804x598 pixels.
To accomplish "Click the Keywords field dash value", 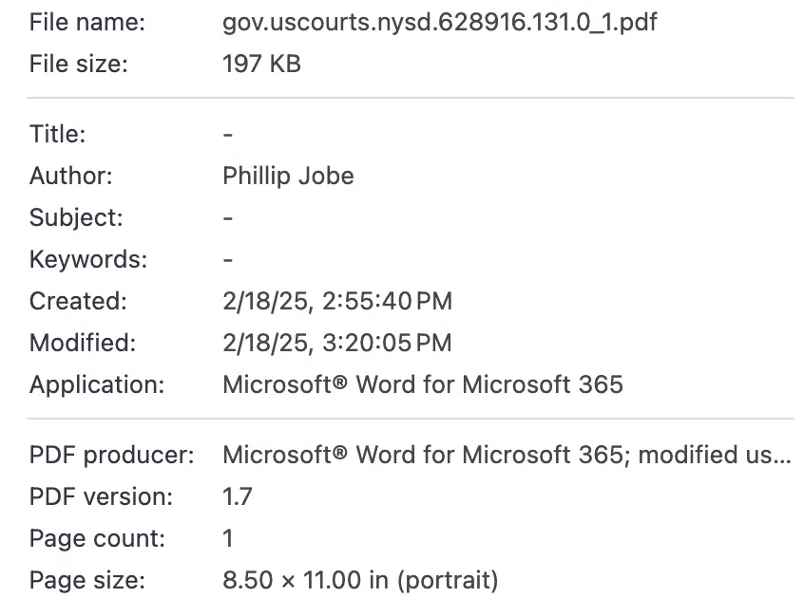I will pos(228,260).
